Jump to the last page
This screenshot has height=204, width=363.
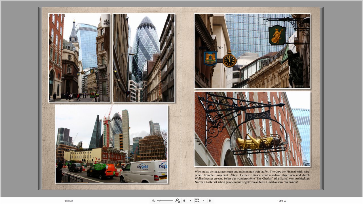coord(210,201)
